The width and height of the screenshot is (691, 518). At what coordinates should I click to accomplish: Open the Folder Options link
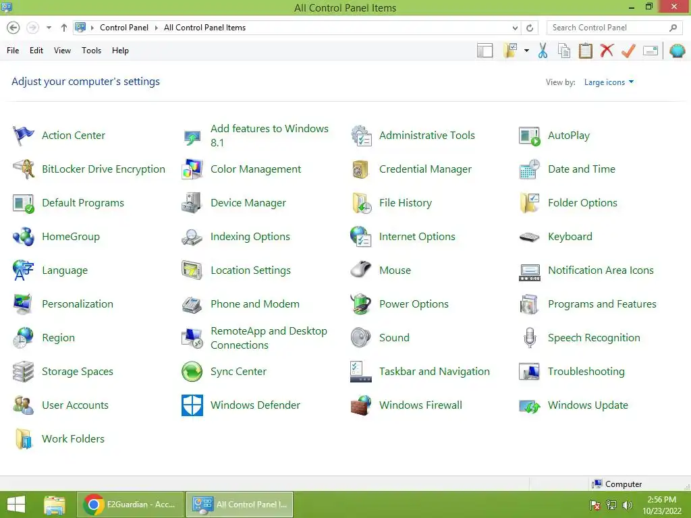(582, 203)
